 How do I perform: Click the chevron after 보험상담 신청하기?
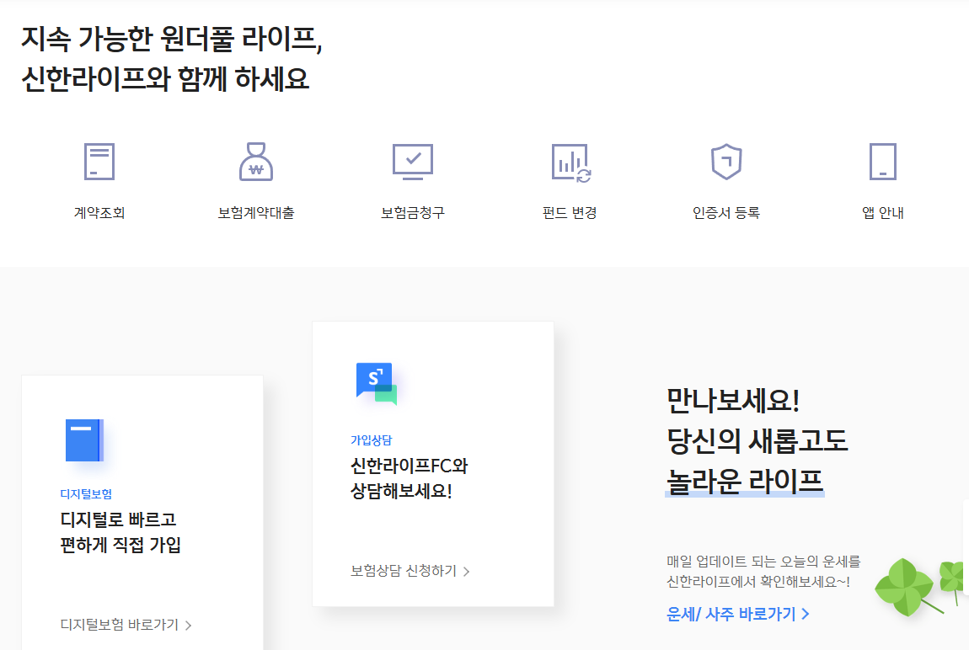(x=467, y=572)
